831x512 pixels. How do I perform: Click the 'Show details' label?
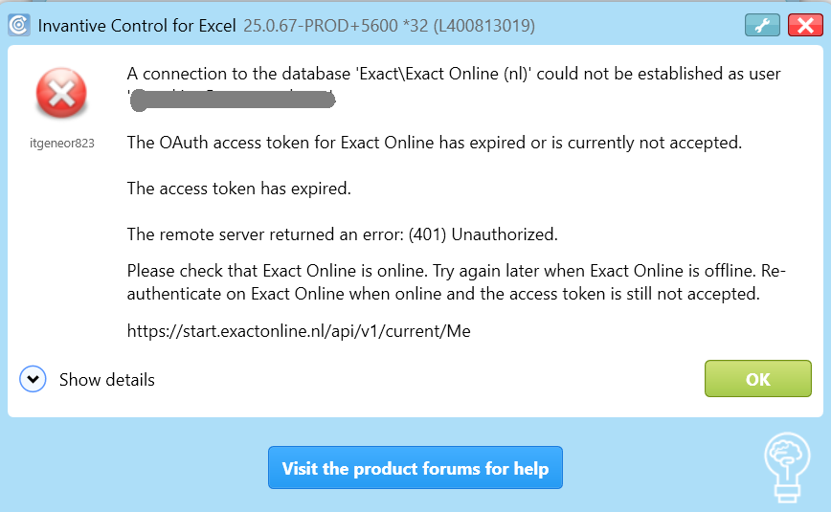(x=106, y=380)
